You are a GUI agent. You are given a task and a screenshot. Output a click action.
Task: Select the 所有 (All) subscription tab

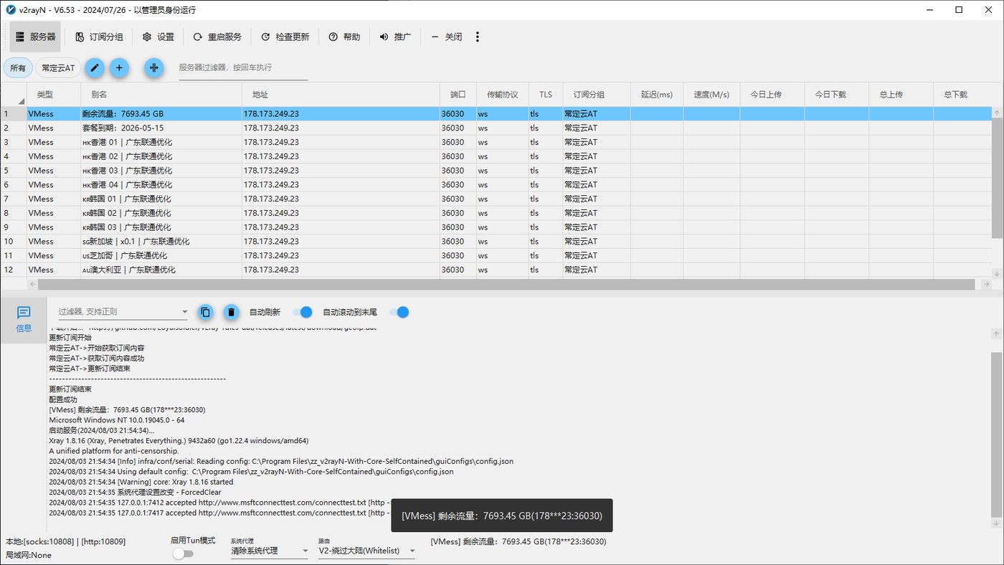coord(18,68)
